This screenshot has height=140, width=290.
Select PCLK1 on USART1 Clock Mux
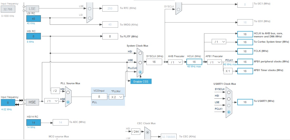tap(229, 112)
